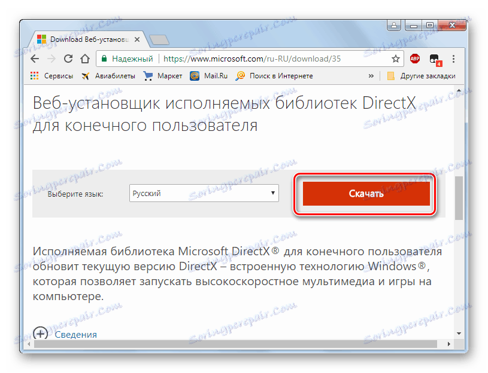Show hidden bookmarks with the double chevron

click(x=371, y=76)
